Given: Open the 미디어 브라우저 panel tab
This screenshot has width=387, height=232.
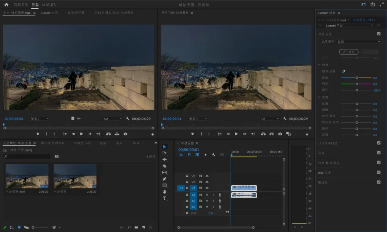Looking at the screenshot, I should pos(53,143).
